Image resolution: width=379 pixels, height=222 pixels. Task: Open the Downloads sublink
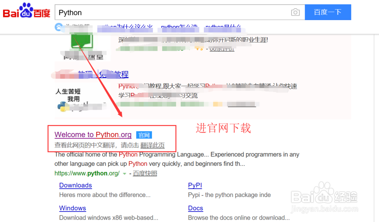click(76, 185)
